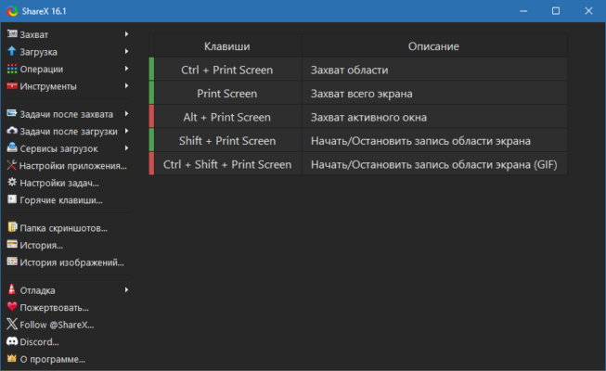Image resolution: width=606 pixels, height=371 pixels.
Task: Click the Настройки приложения wrench icon
Action: (12, 165)
